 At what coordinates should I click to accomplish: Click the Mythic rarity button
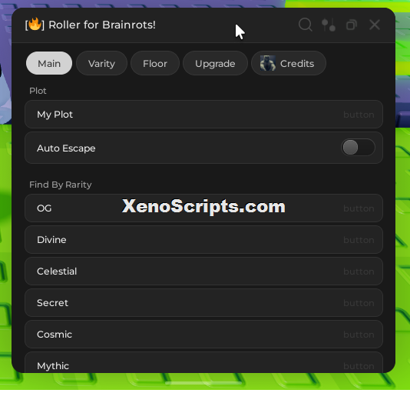(203, 362)
